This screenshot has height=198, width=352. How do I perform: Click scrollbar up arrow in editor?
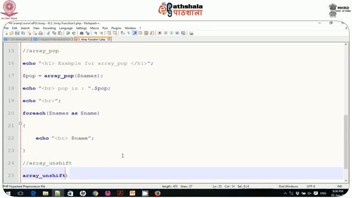346,45
